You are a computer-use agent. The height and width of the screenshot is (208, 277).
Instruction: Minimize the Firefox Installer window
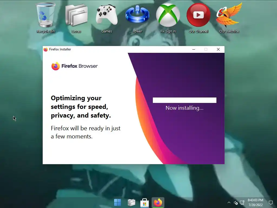pos(194,49)
